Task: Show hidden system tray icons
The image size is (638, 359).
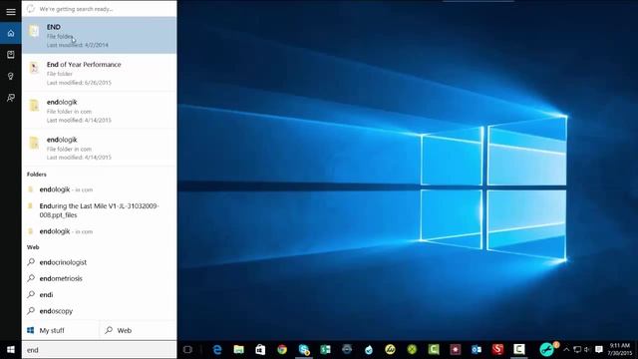Action: tap(566, 350)
